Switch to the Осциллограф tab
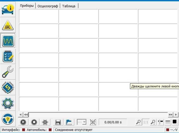179x133 pixels. 48,6
